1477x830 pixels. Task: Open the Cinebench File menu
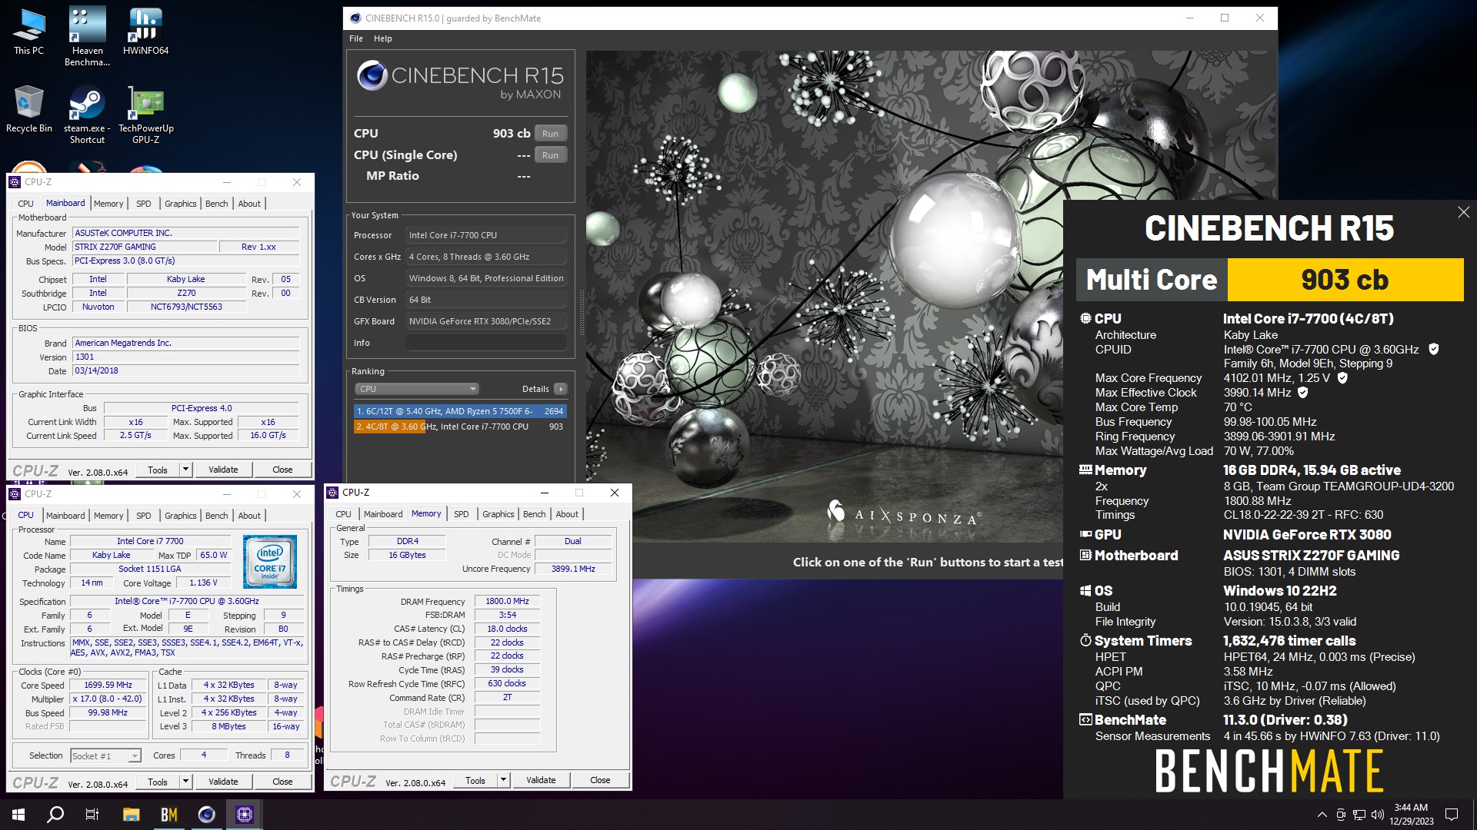[x=355, y=38]
